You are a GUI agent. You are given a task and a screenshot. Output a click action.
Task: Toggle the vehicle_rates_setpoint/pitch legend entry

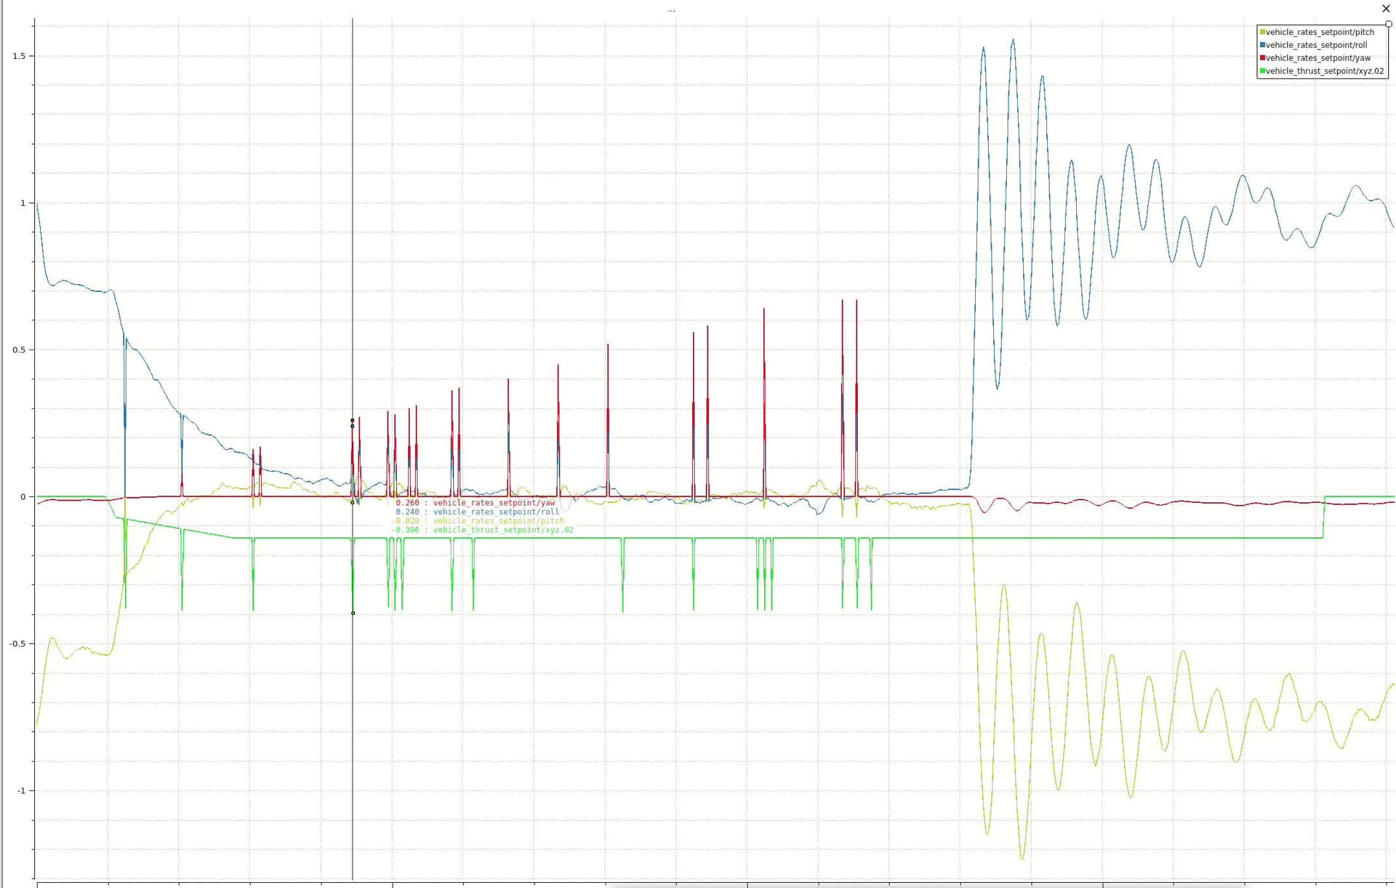[x=1317, y=32]
